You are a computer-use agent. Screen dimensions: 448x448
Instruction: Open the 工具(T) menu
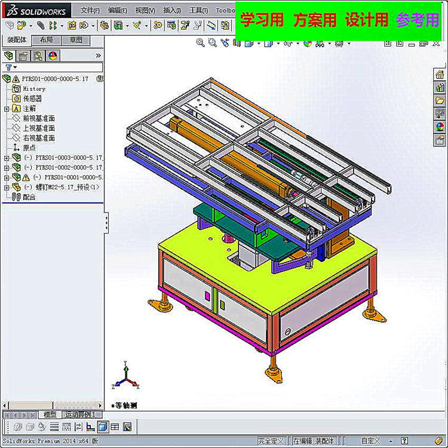click(198, 11)
